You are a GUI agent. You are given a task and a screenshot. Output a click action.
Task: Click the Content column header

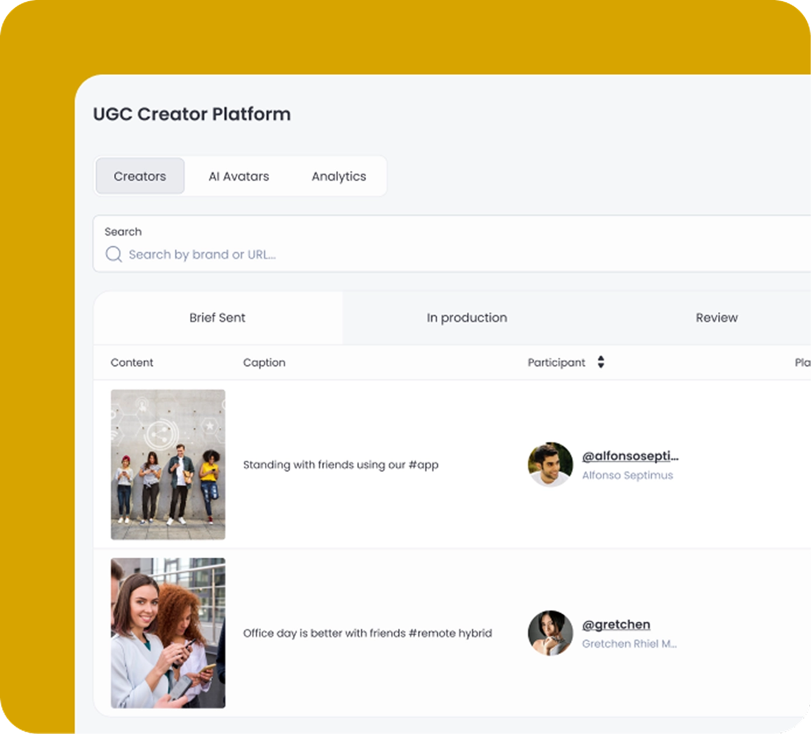pyautogui.click(x=132, y=362)
